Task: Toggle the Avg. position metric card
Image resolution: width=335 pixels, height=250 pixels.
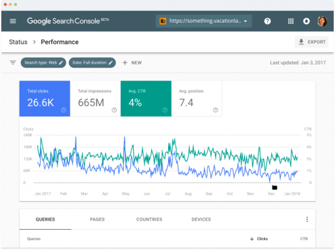Action: click(x=197, y=98)
